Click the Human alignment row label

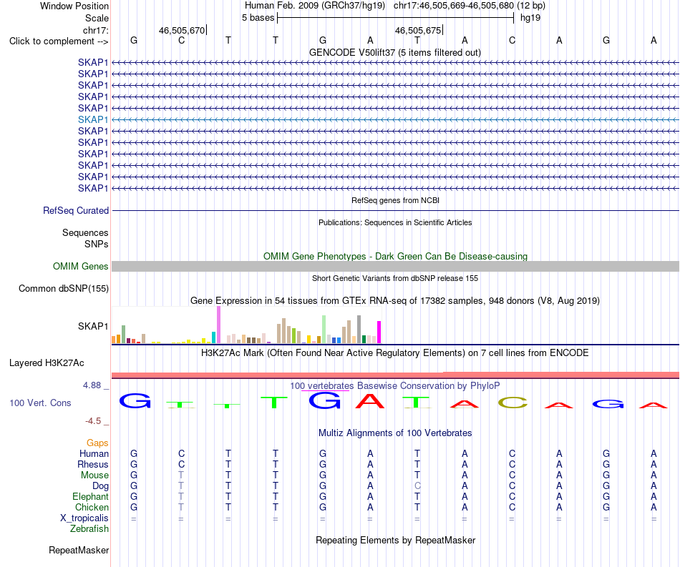[94, 453]
